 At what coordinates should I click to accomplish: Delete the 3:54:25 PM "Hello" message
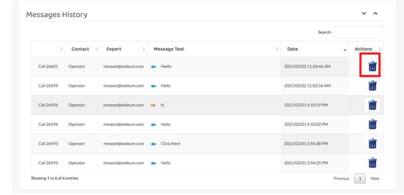point(372,163)
